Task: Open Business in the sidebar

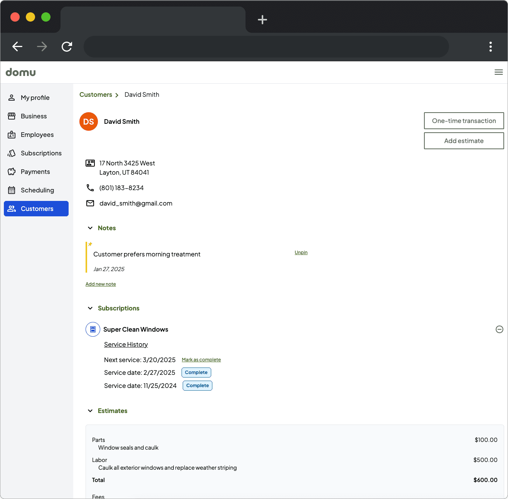Action: (36, 116)
